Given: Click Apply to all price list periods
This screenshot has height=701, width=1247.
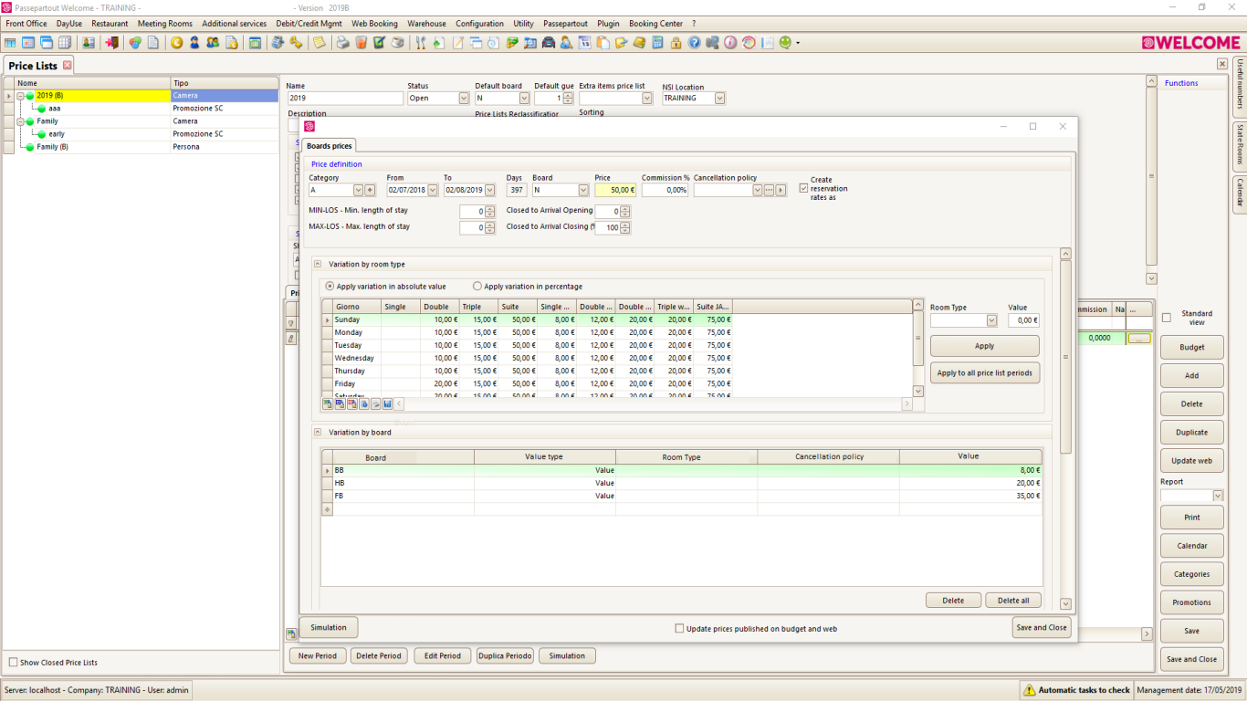Looking at the screenshot, I should (984, 373).
